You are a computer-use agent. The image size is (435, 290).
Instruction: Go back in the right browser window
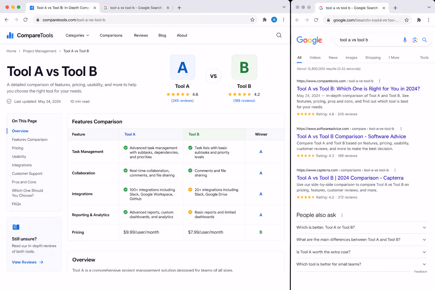pos(297,20)
